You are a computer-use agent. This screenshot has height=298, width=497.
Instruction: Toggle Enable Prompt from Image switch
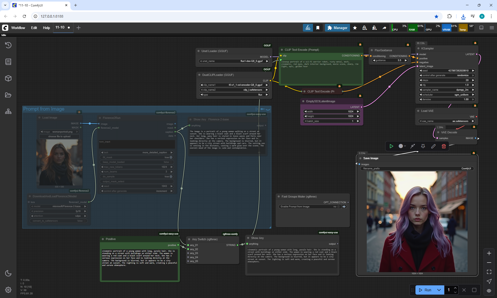338,207
